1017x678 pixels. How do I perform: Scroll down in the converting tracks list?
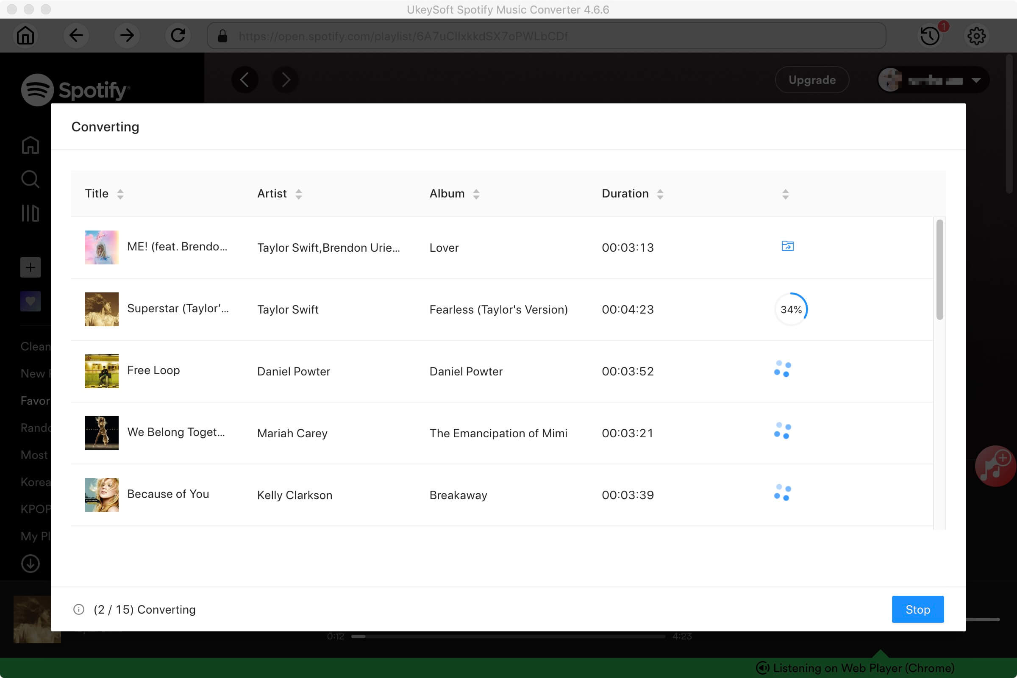pyautogui.click(x=941, y=454)
